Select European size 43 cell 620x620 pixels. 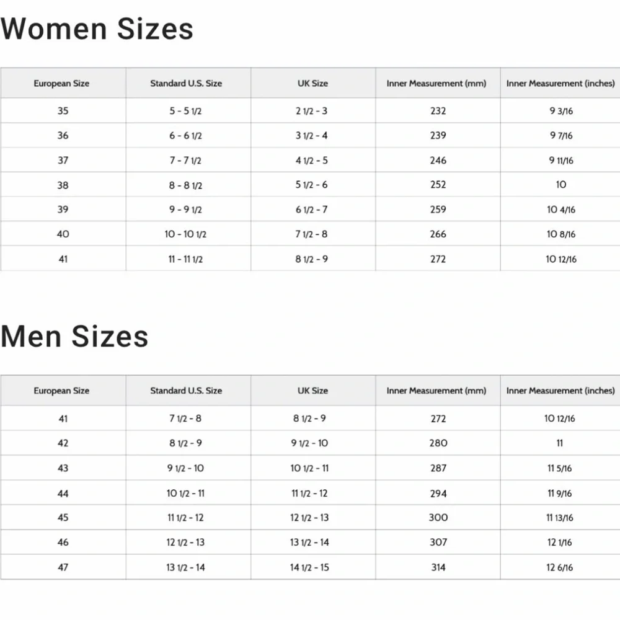63,468
